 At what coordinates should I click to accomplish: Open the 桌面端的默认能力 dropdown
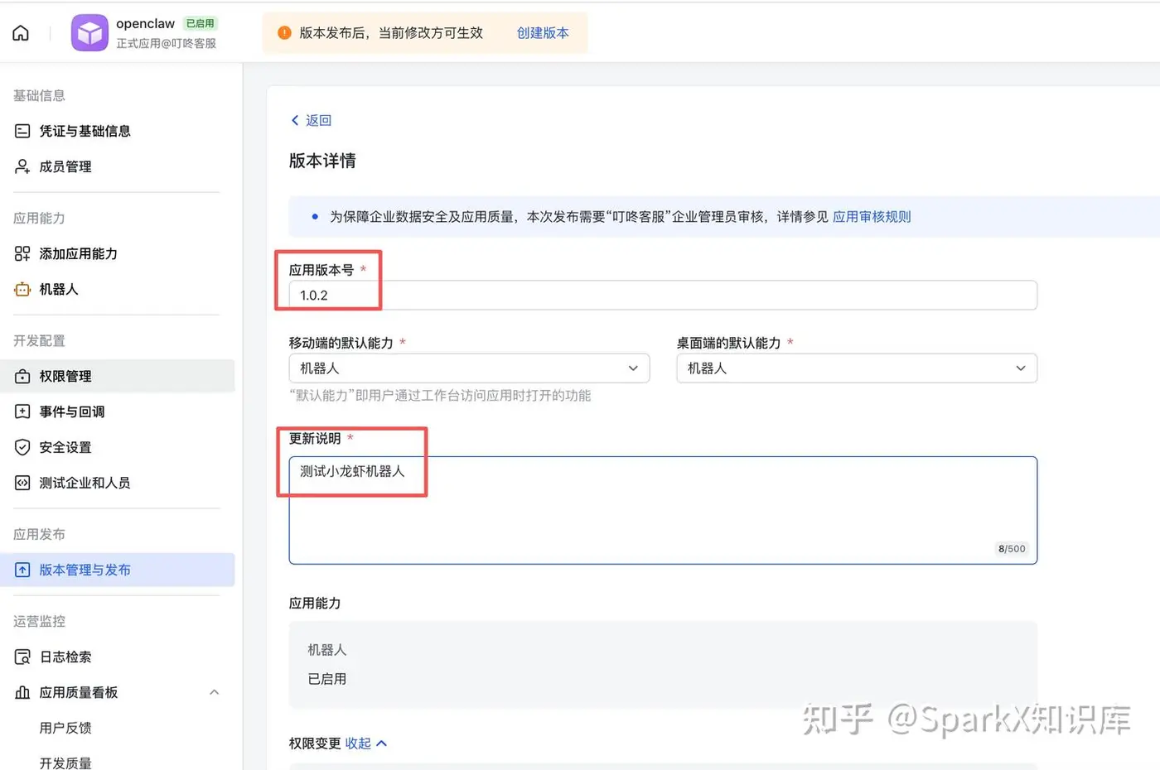(x=857, y=368)
